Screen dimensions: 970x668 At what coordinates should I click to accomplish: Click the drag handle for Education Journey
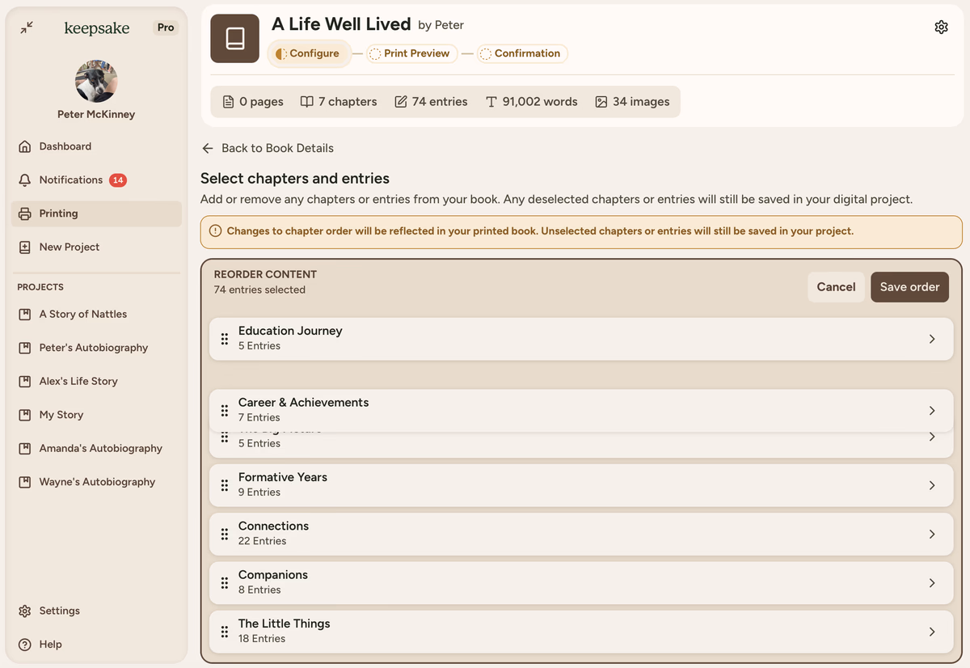point(225,339)
